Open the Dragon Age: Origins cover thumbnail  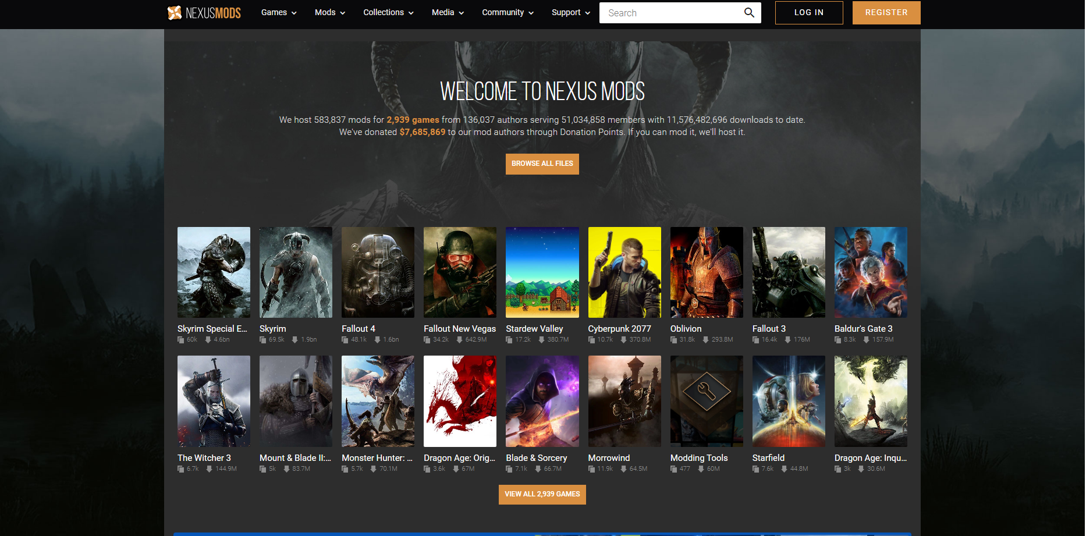(x=460, y=402)
